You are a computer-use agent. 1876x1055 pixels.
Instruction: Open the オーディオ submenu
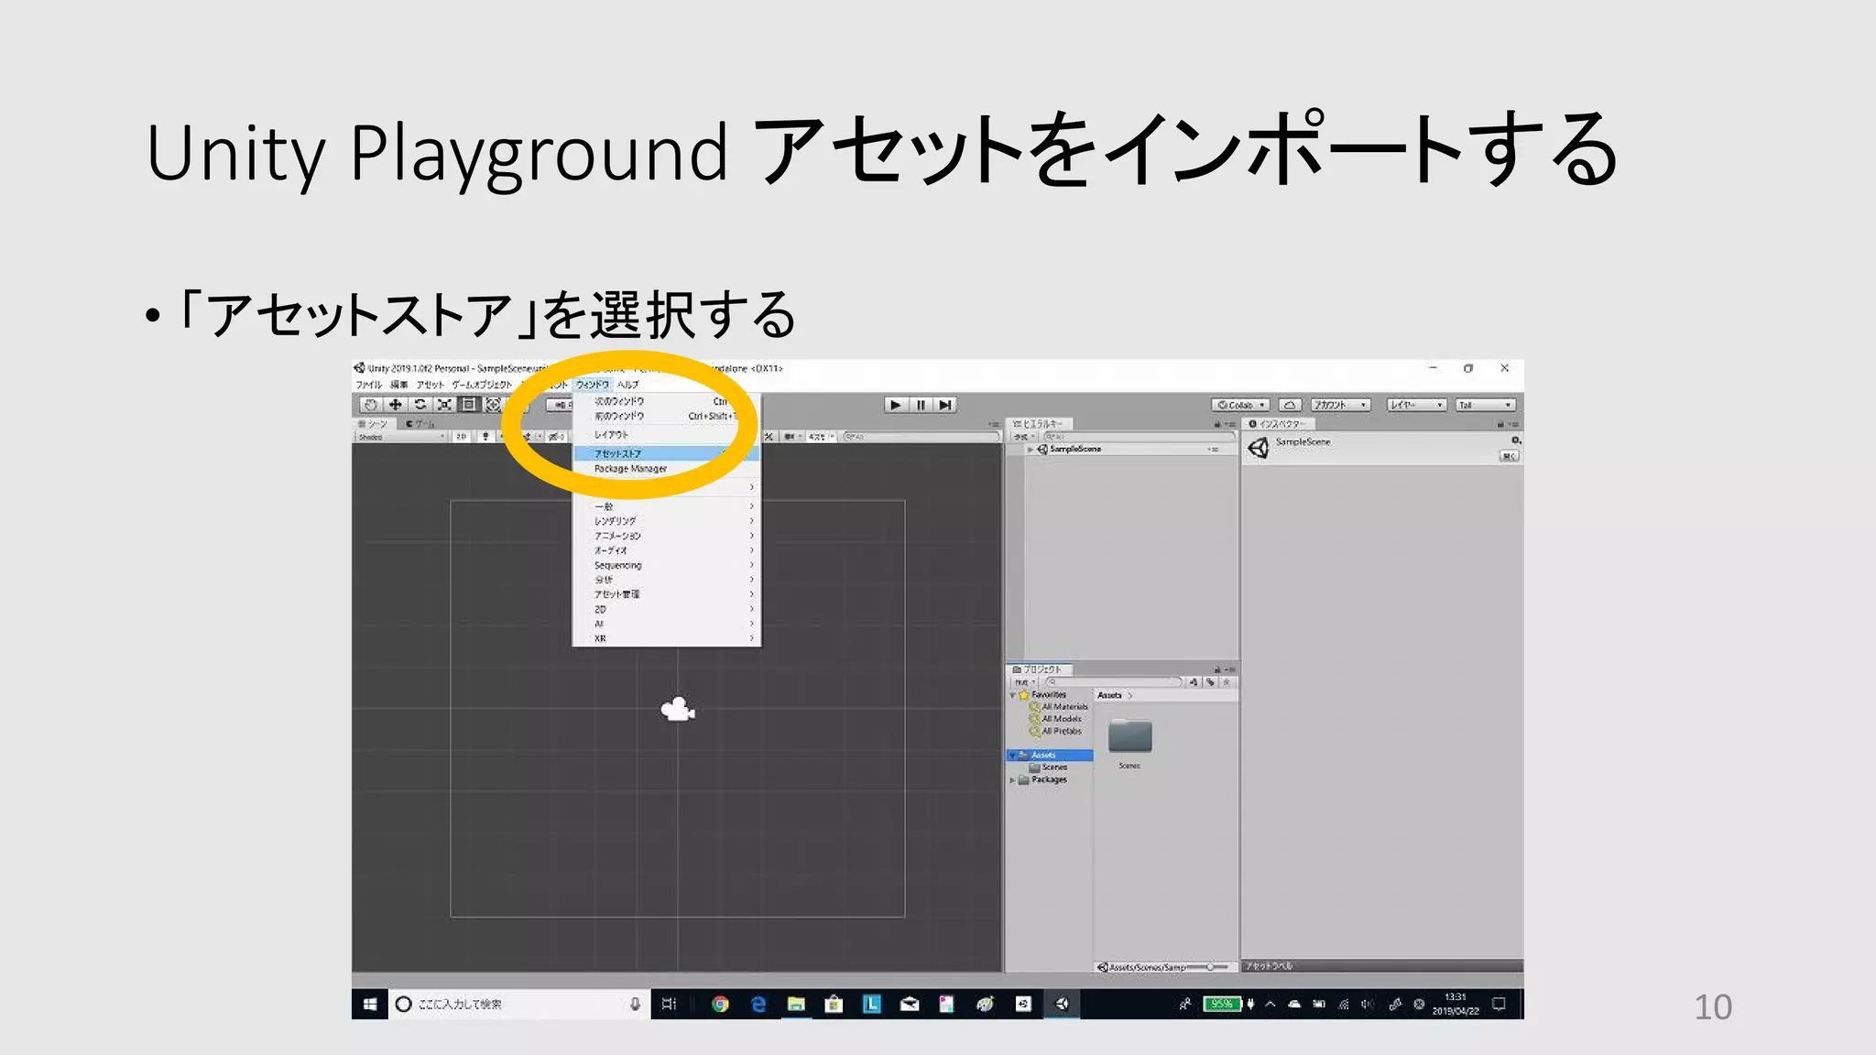pos(666,550)
